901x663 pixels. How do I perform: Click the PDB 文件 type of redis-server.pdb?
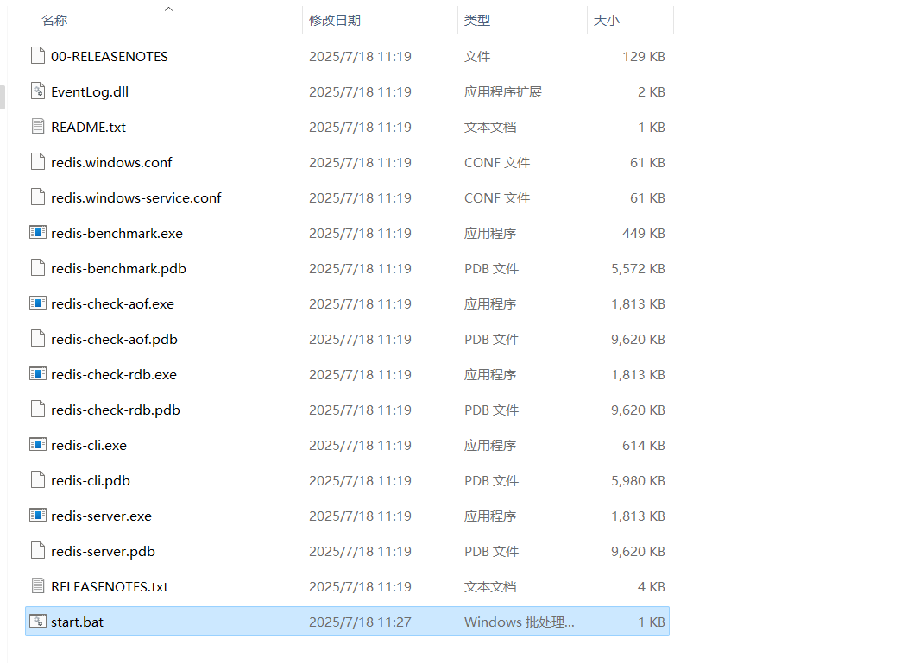491,551
